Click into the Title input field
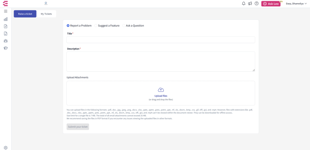Viewport: 310px width, 150px height. [161, 40]
